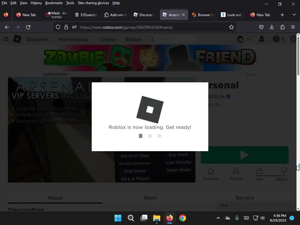The width and height of the screenshot is (300, 225).
Task: Open Task View on taskbar
Action: tap(144, 218)
